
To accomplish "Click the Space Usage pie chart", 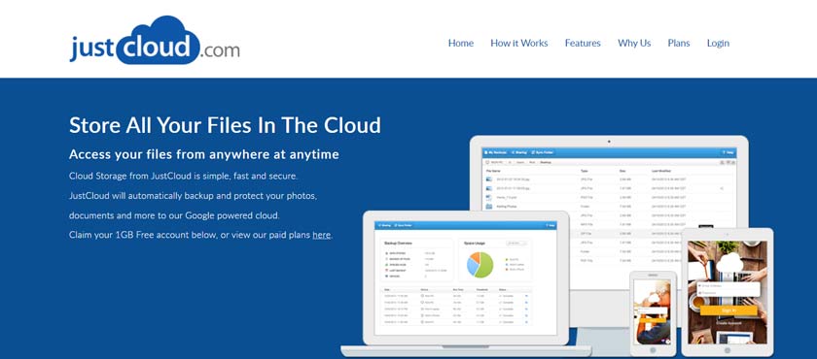I will tap(480, 265).
